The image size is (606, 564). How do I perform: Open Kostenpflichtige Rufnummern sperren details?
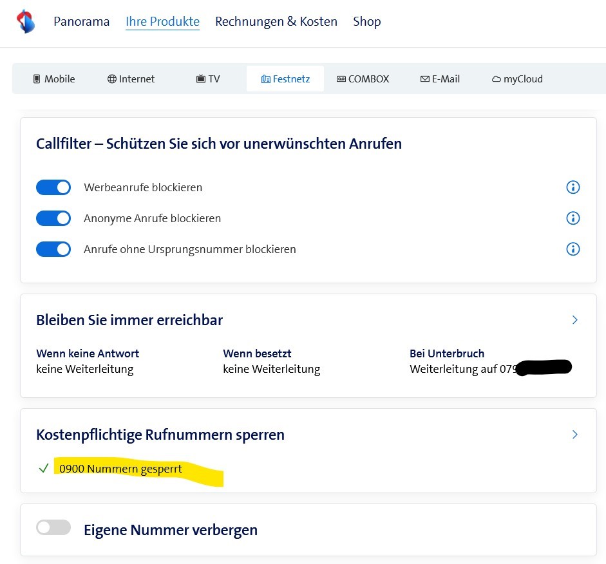(x=574, y=434)
